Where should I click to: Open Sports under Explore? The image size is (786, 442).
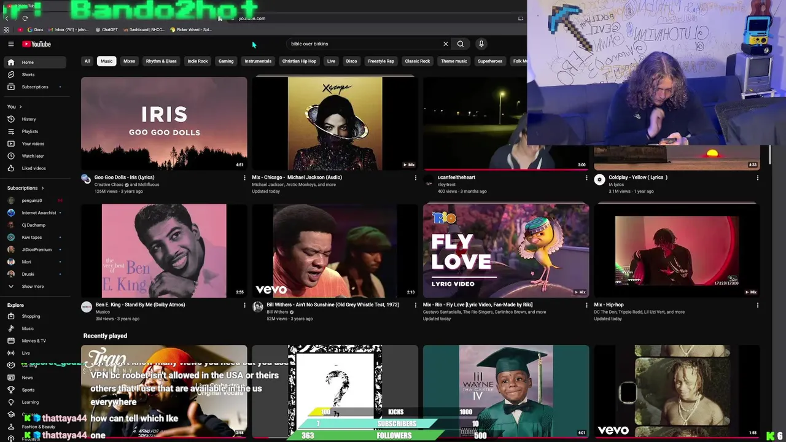tap(34, 390)
